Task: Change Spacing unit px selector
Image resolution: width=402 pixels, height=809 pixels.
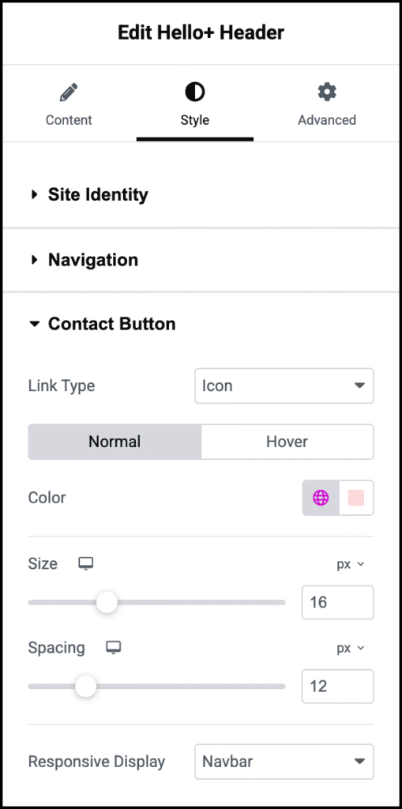Action: [351, 648]
